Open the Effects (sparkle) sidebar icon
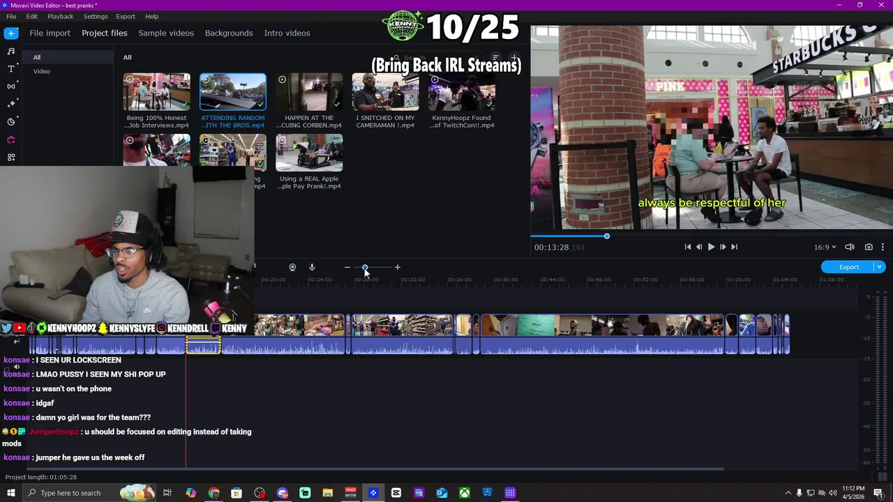 point(11,104)
